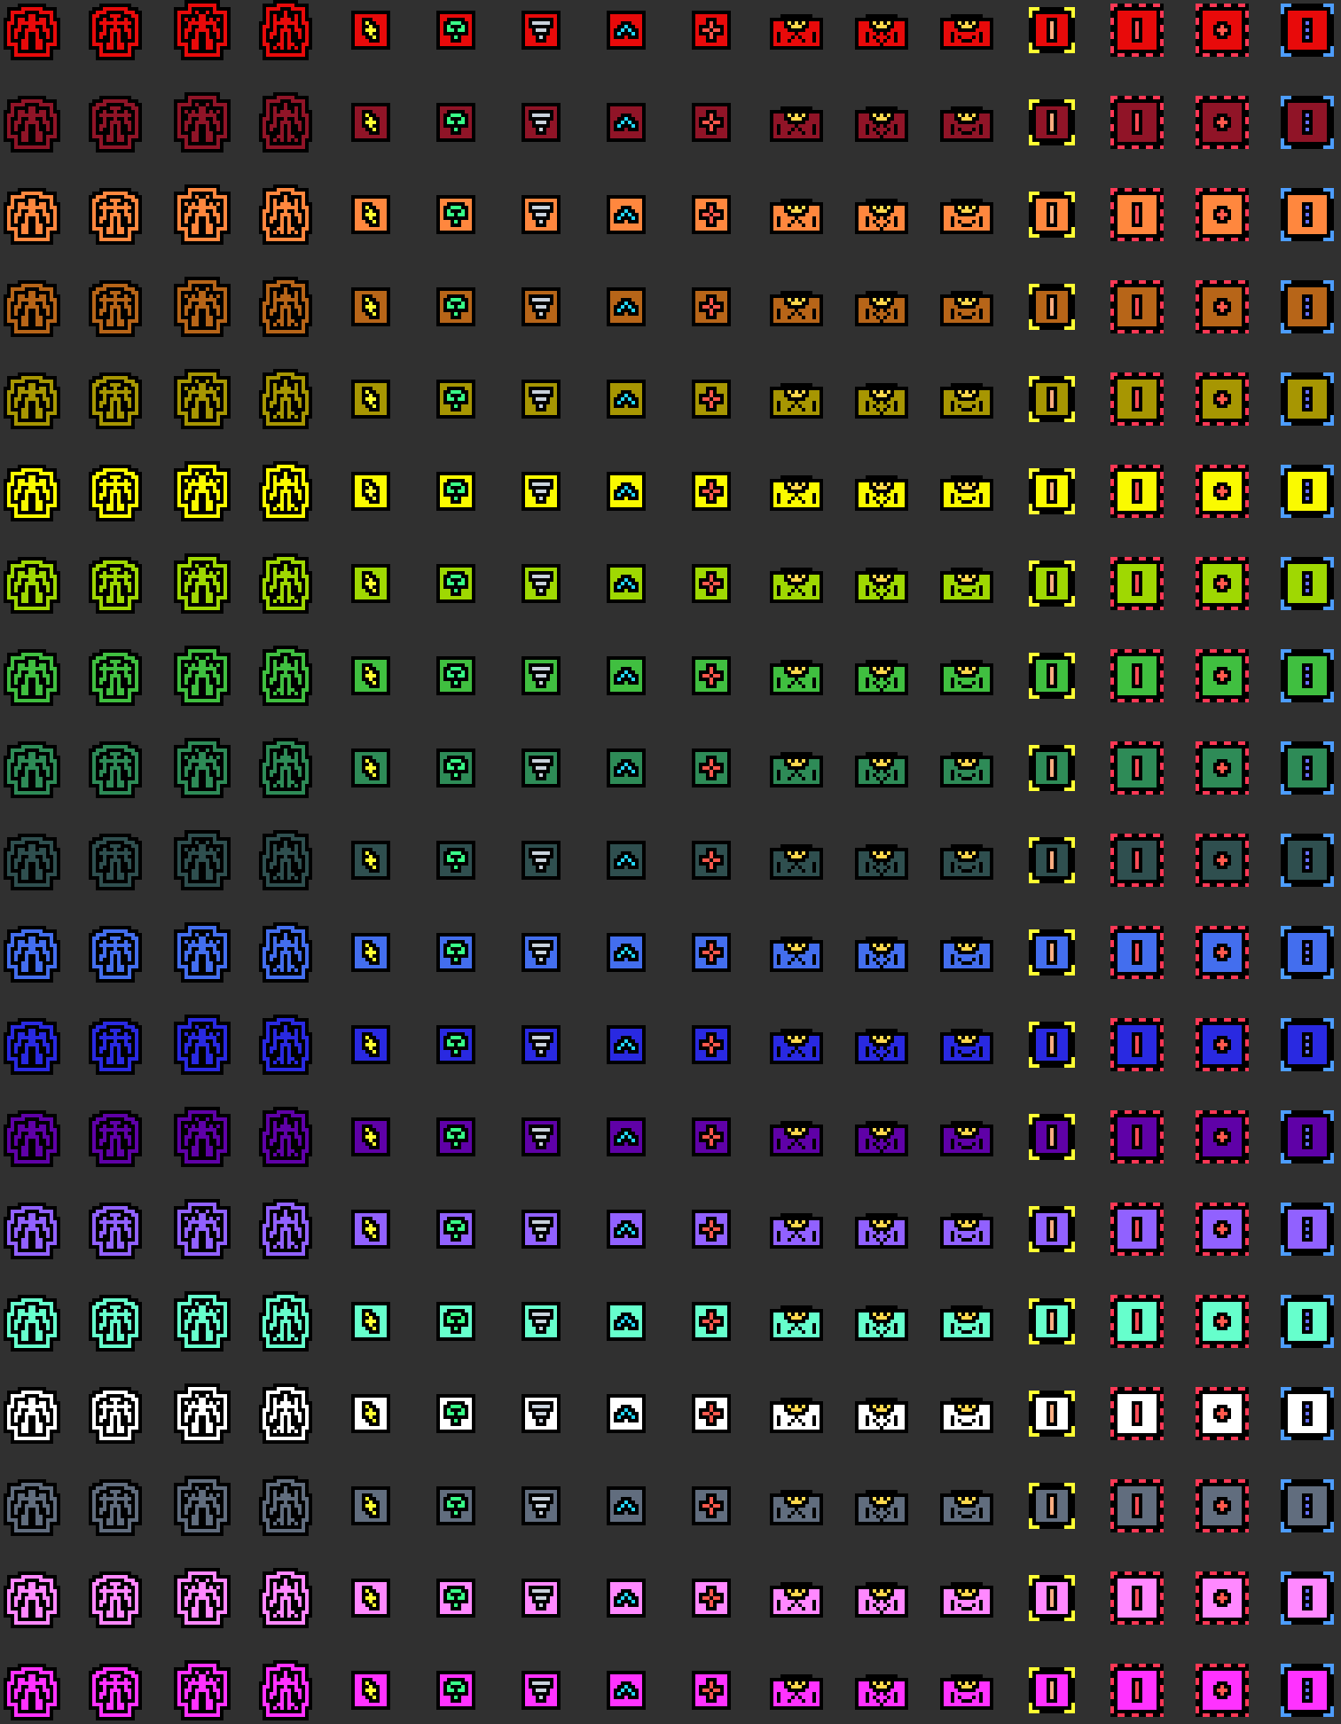Select the red-dashed bar icon on royal blue tile
The image size is (1341, 1724).
coord(1137,1046)
